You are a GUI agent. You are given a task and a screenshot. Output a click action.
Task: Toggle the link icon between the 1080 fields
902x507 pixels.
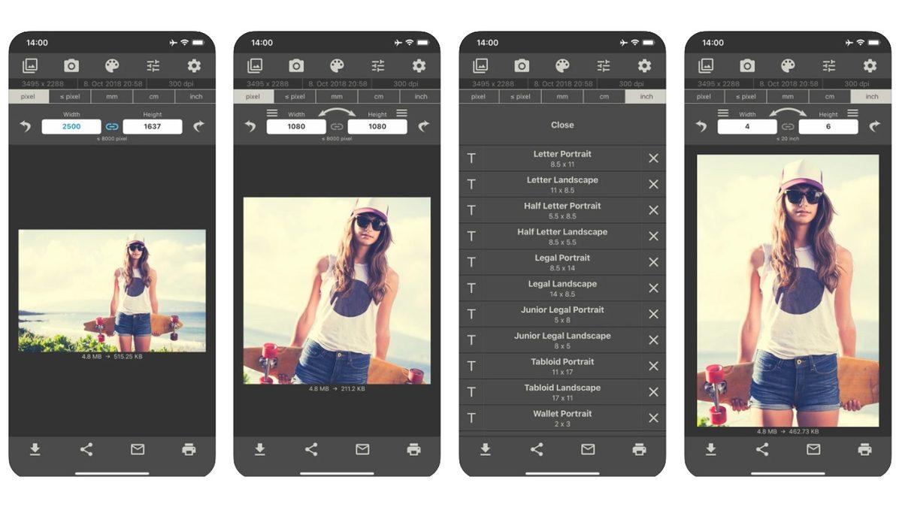(x=337, y=126)
